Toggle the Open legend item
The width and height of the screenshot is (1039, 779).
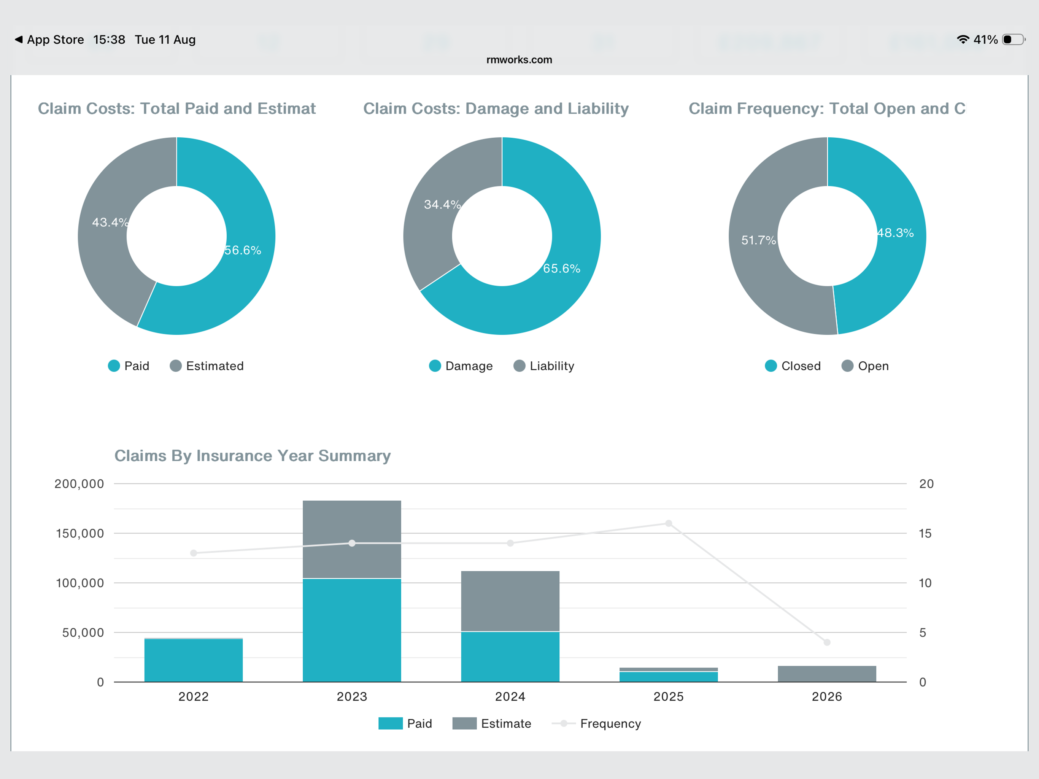point(865,366)
